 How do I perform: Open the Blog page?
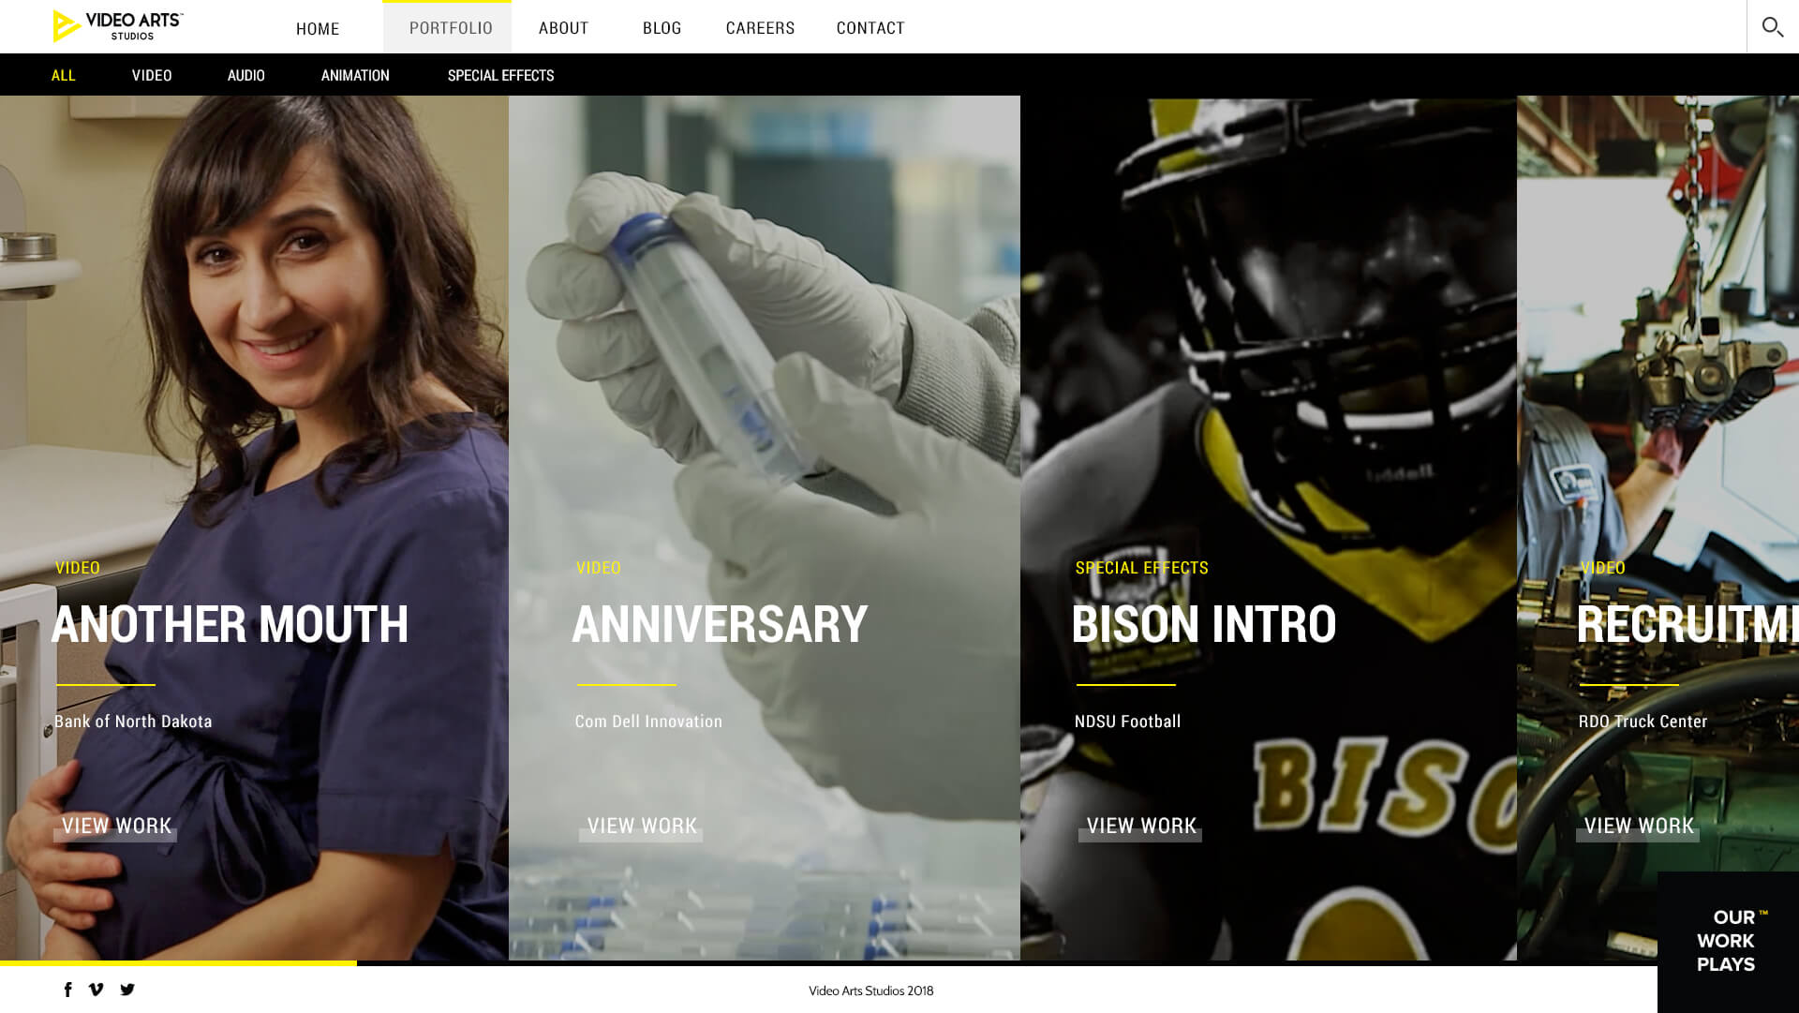tap(662, 28)
